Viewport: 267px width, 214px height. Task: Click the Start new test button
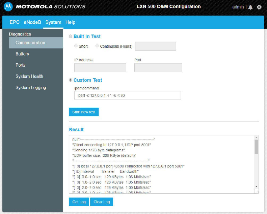(x=84, y=112)
